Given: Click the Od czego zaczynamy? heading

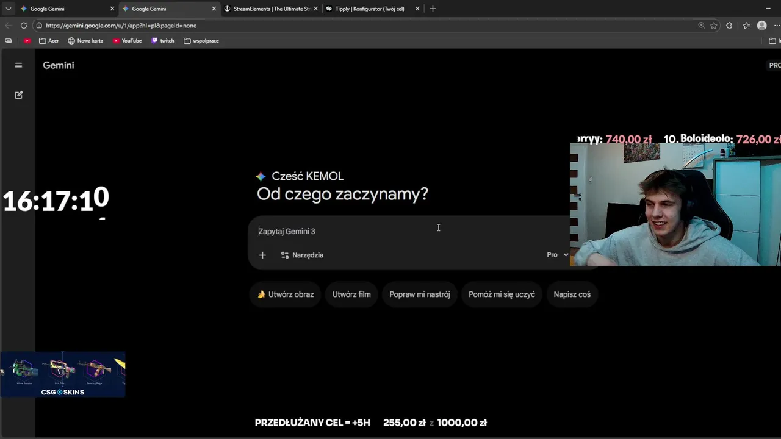Looking at the screenshot, I should pyautogui.click(x=342, y=194).
